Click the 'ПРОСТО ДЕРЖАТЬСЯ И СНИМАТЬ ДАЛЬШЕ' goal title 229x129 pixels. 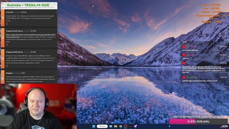pos(198,117)
